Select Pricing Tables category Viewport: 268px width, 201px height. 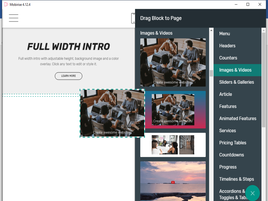click(233, 143)
